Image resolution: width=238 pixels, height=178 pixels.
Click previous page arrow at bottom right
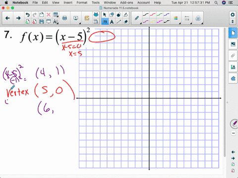(x=233, y=152)
